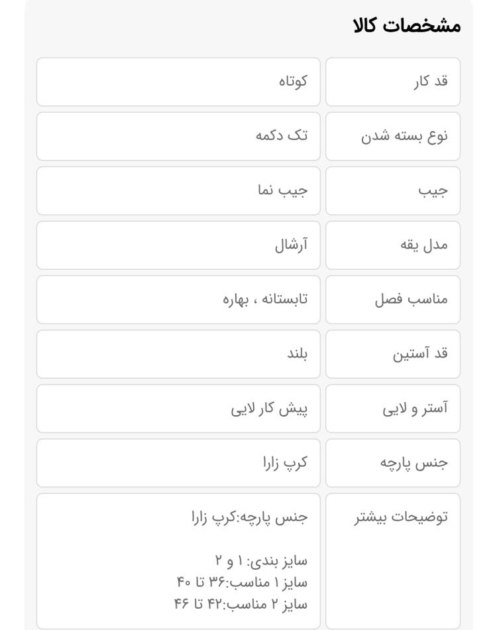Image resolution: width=497 pixels, height=630 pixels.
Task: Select the توضیحات بیشتر label
Action: tap(401, 517)
